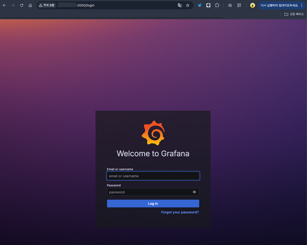Screen dimensions: 307x245
Task: Open the Forgot your password link
Action: point(180,212)
